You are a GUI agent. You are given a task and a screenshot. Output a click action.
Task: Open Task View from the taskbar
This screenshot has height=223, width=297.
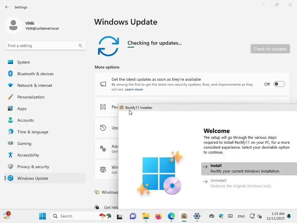[119, 216]
